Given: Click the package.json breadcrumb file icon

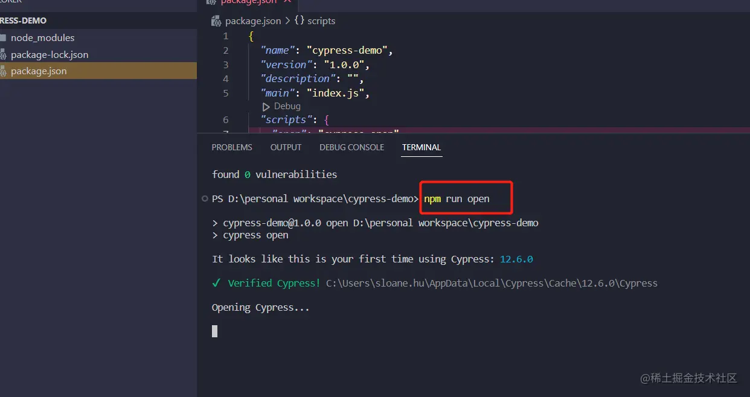Looking at the screenshot, I should pyautogui.click(x=216, y=21).
